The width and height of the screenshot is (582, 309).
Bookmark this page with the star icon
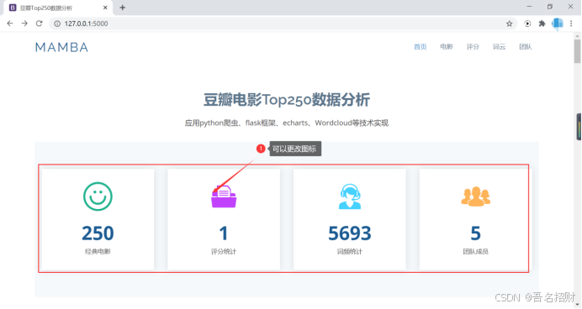pos(510,24)
